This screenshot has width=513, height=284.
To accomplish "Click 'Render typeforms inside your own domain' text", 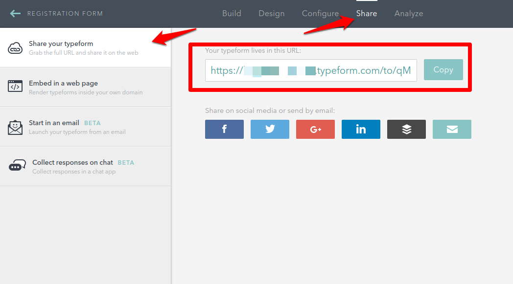I will [86, 92].
